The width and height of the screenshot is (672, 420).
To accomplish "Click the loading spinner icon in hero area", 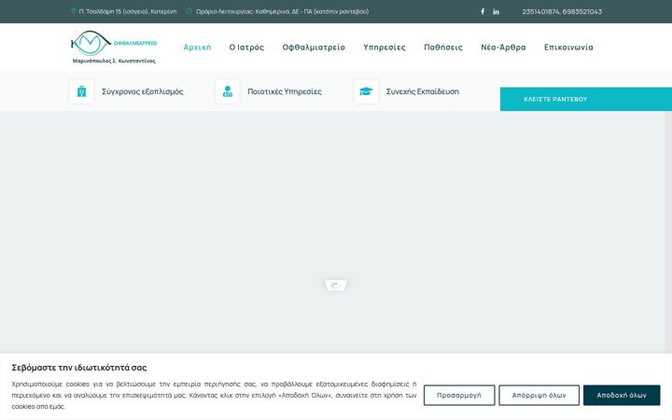I will (336, 286).
